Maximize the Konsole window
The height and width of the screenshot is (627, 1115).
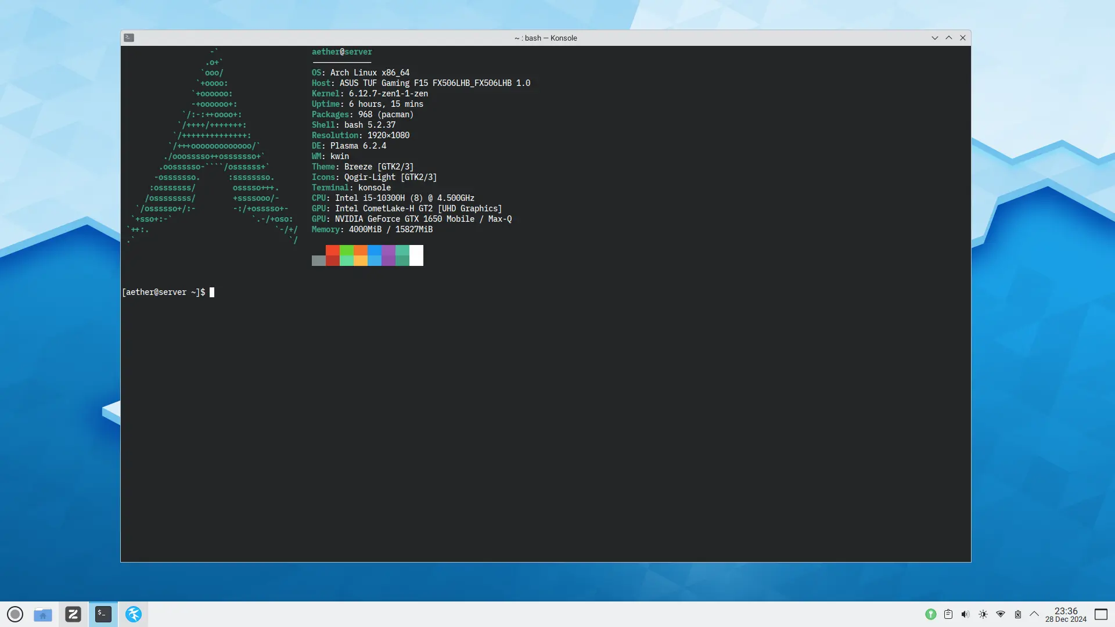coord(949,38)
